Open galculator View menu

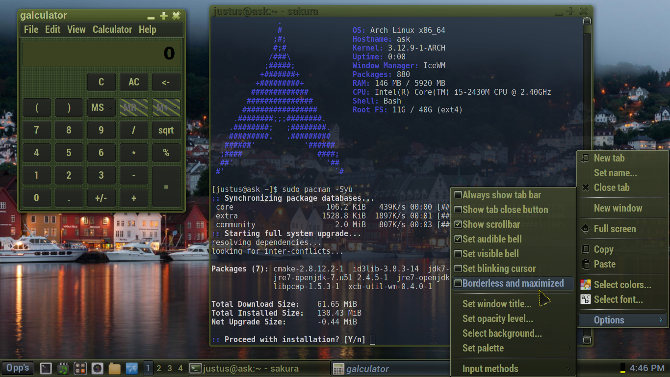click(76, 29)
